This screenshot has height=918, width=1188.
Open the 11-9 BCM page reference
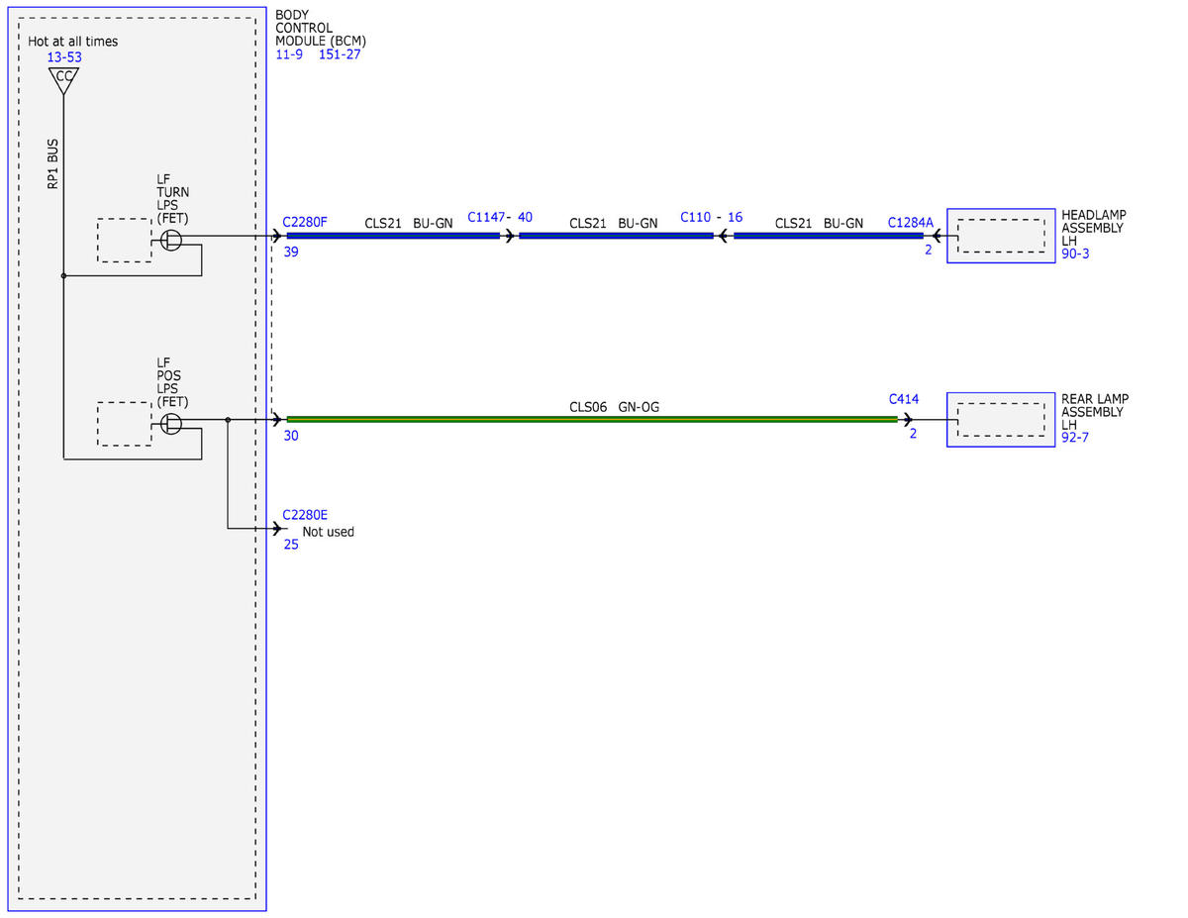(289, 54)
